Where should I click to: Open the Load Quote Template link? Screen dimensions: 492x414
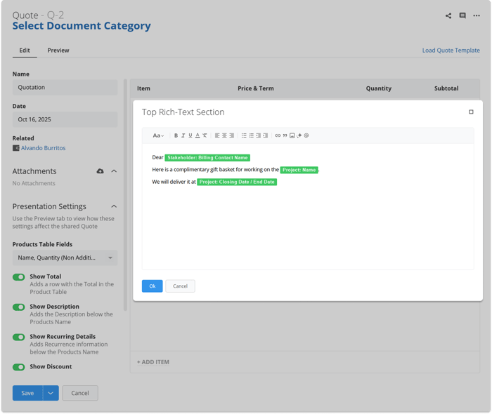451,51
